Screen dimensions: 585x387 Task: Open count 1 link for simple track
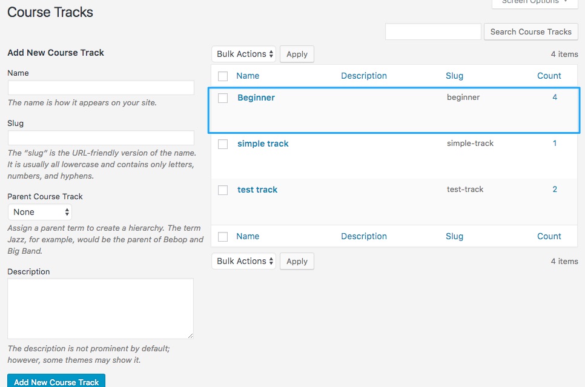pos(555,144)
